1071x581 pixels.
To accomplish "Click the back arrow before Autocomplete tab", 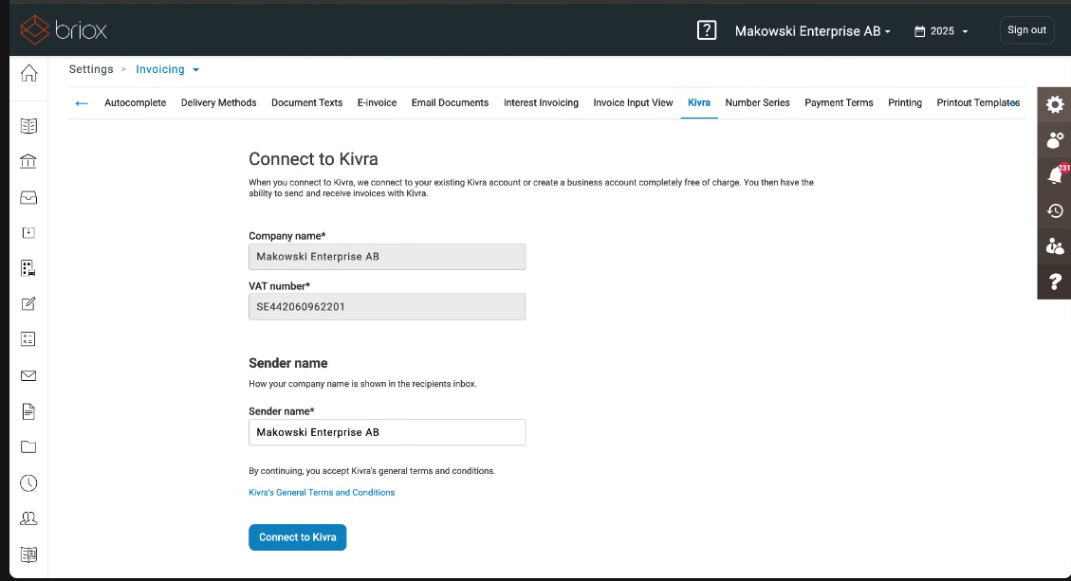I will click(x=82, y=103).
